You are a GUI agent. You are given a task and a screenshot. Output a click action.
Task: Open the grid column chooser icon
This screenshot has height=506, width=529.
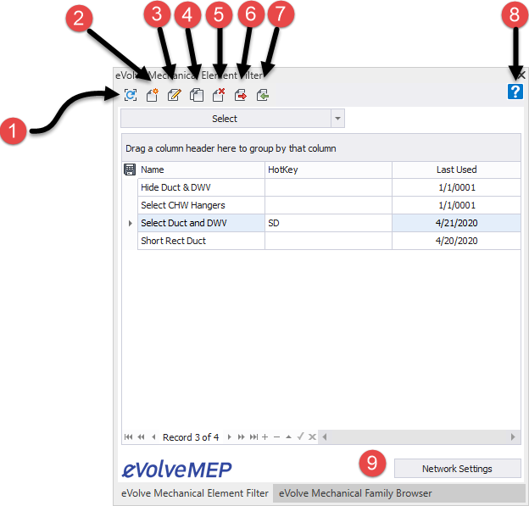pos(130,170)
